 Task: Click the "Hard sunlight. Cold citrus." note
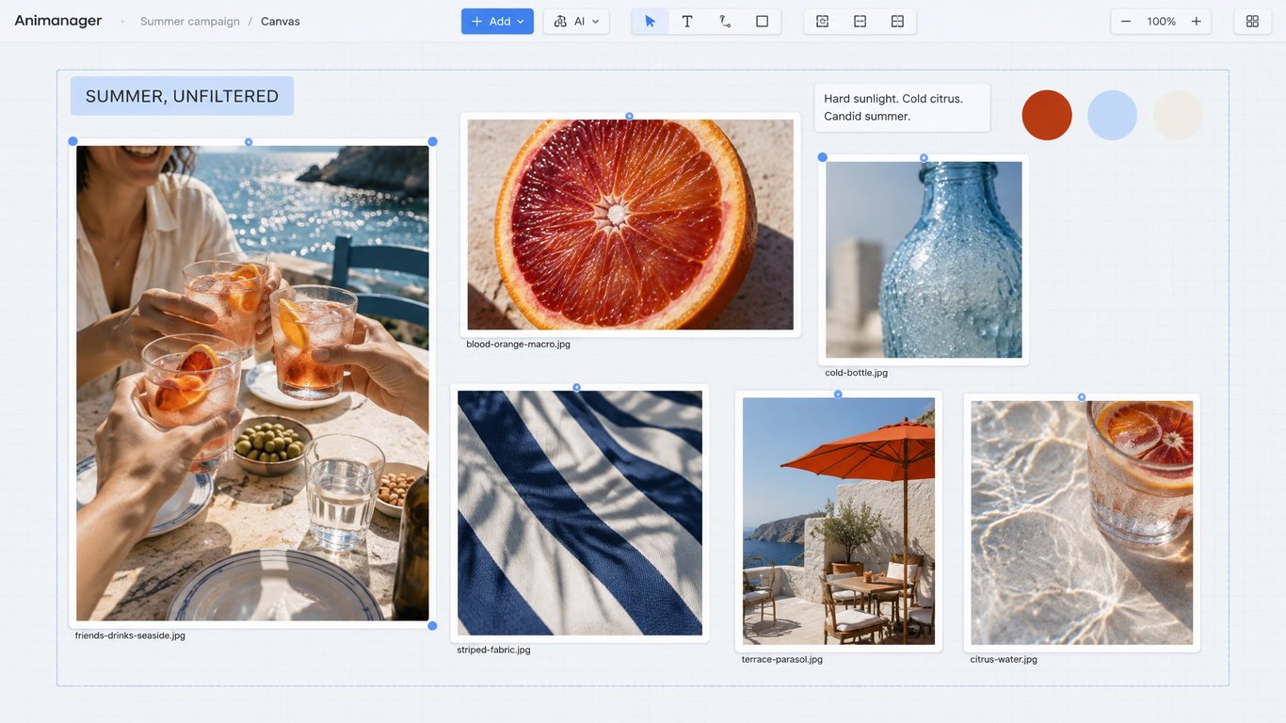(x=902, y=107)
